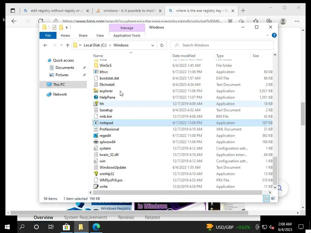Open Task View on taskbar

coord(51,227)
